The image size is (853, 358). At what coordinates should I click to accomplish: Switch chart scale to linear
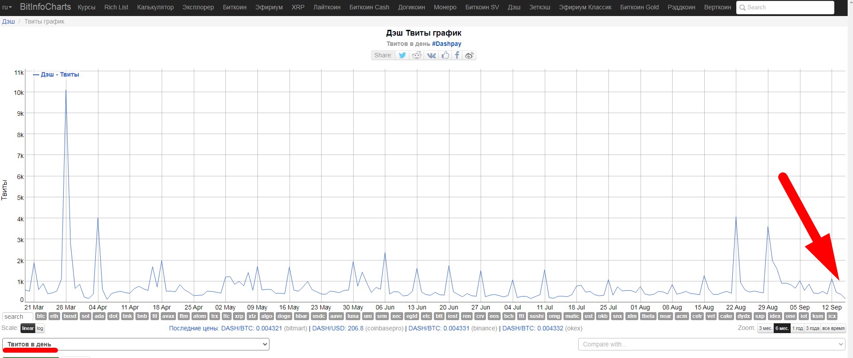point(28,328)
